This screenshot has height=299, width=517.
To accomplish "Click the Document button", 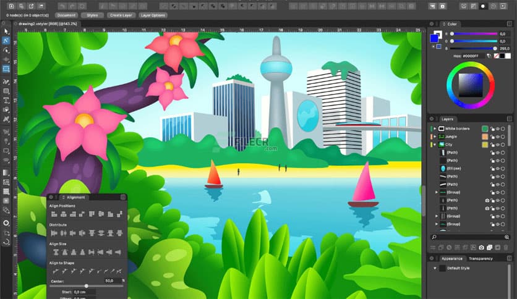I will click(x=66, y=15).
